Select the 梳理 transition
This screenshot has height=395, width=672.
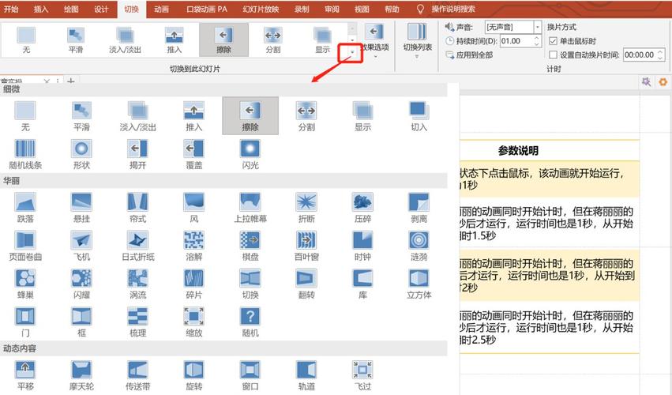(137, 322)
